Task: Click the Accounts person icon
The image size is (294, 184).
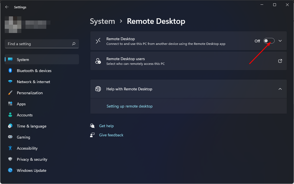Action: coord(10,115)
